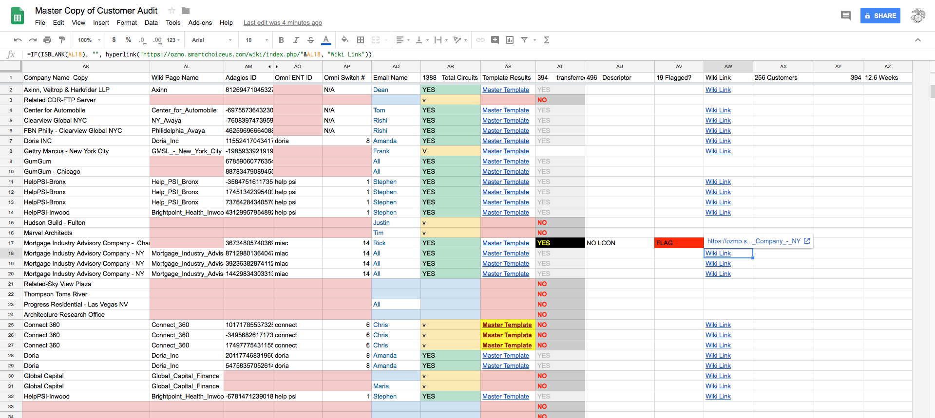
Task: Open the text wrapping dropdown
Action: 440,40
